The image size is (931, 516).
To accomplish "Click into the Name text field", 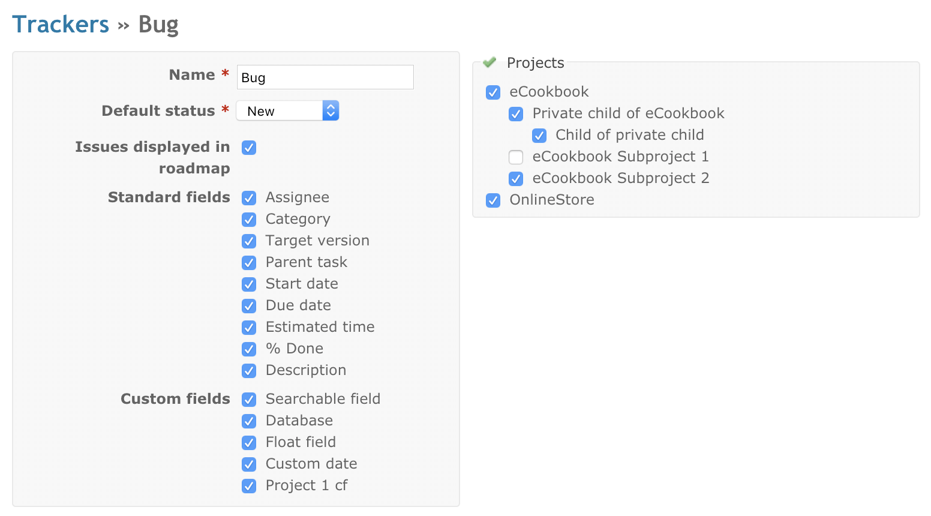I will (x=325, y=77).
